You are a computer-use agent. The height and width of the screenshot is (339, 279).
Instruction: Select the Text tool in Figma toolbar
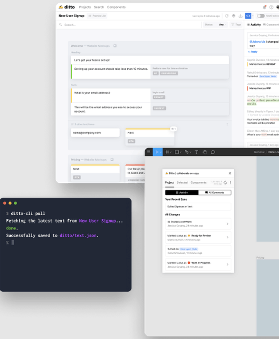point(196,152)
